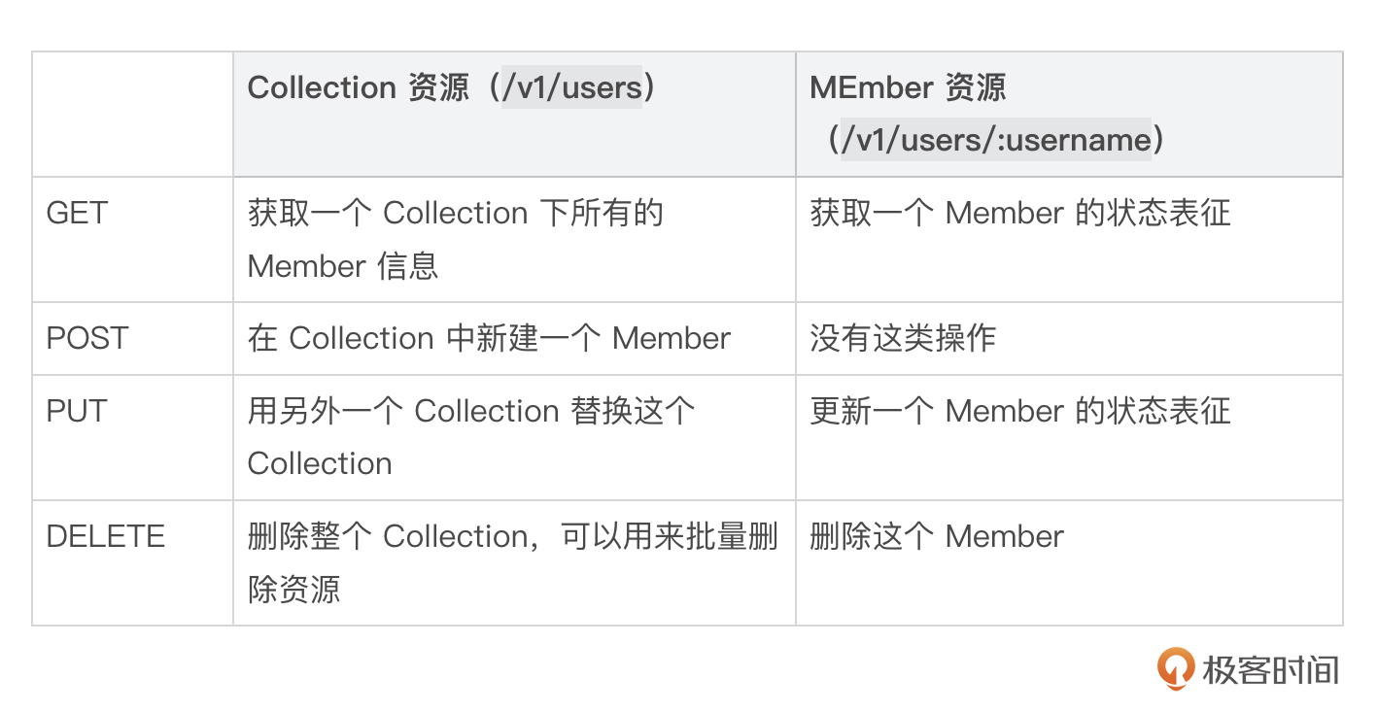1378x712 pixels.
Task: Select the 在 Collection 中新建一个 Member cell
Action: click(489, 338)
